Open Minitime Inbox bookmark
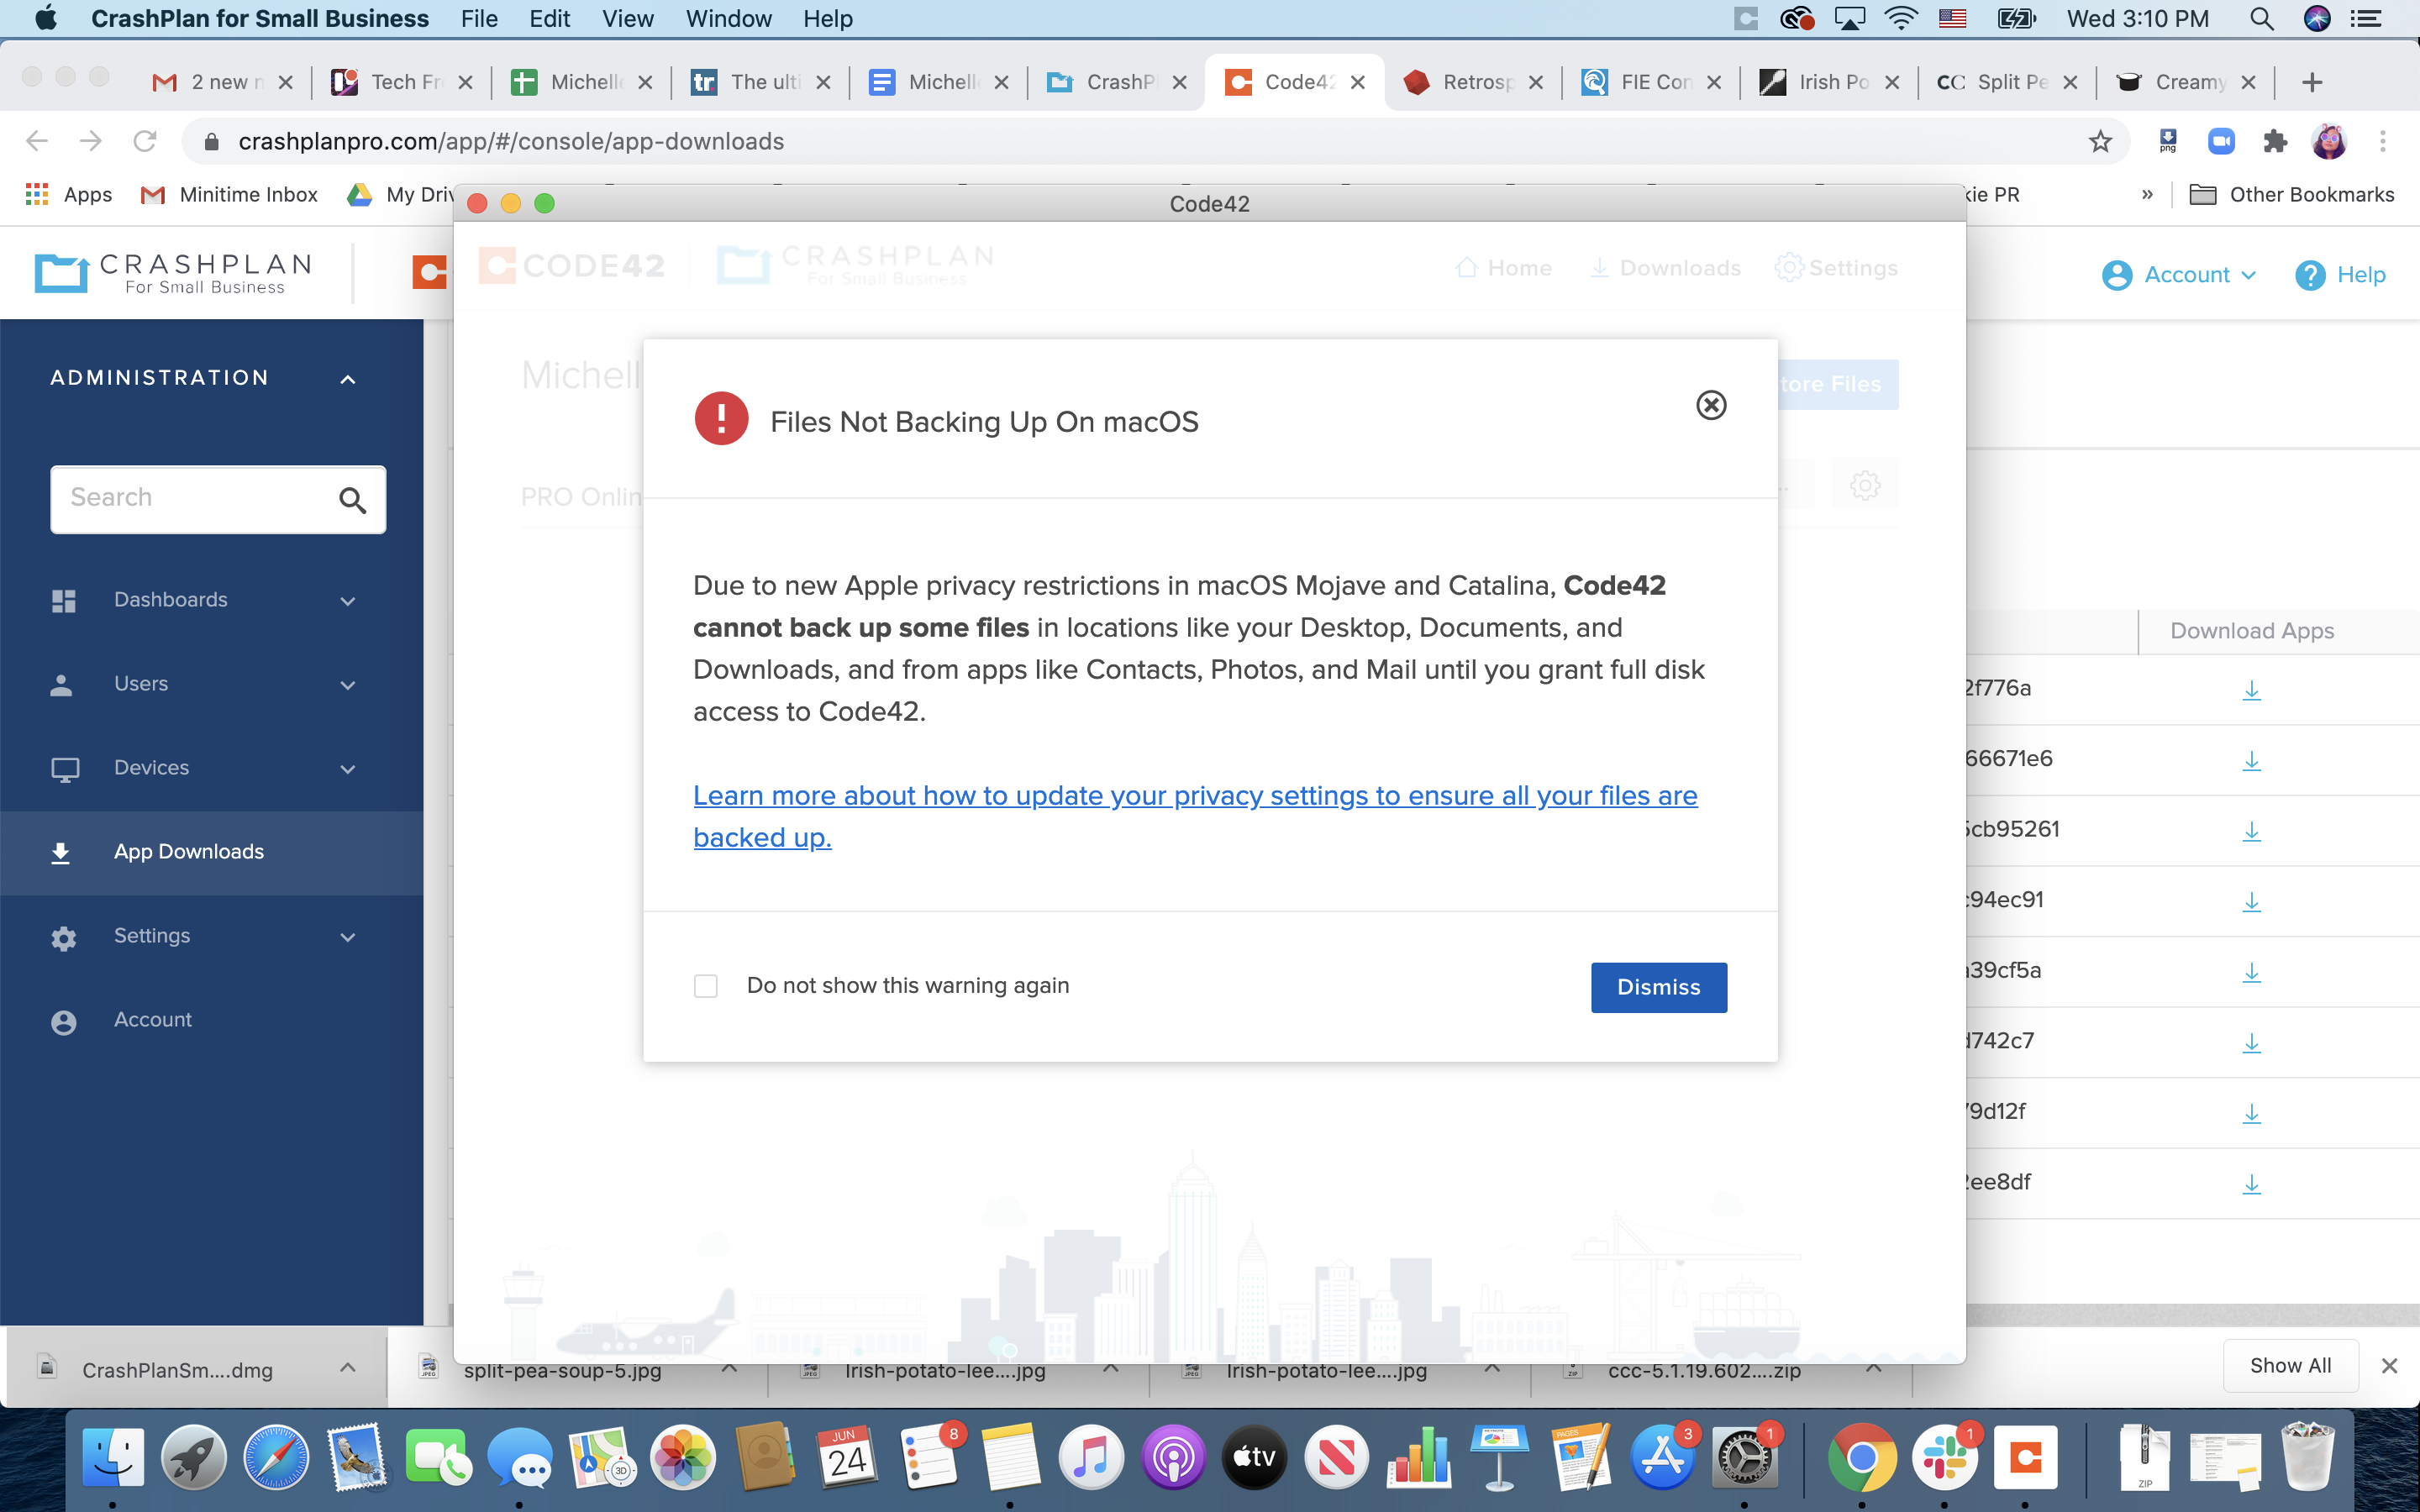2420x1512 pixels. click(229, 194)
